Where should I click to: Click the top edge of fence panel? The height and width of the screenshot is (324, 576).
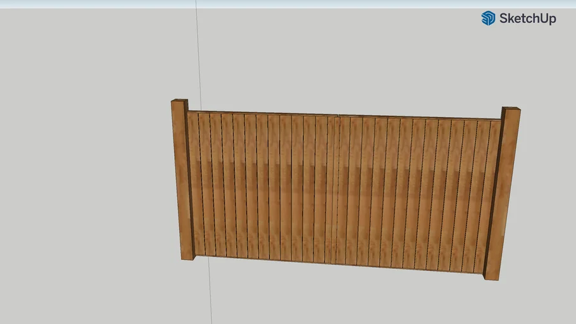tap(342, 115)
